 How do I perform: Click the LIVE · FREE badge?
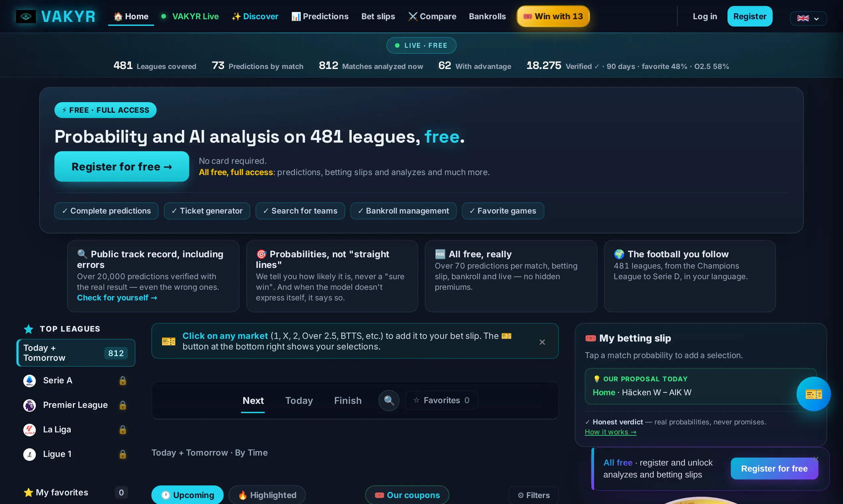421,45
